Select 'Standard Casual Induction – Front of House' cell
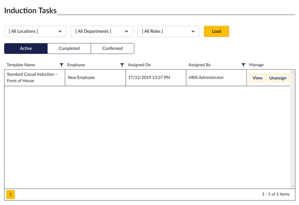Screen dimensions: 299x205 click(34, 78)
